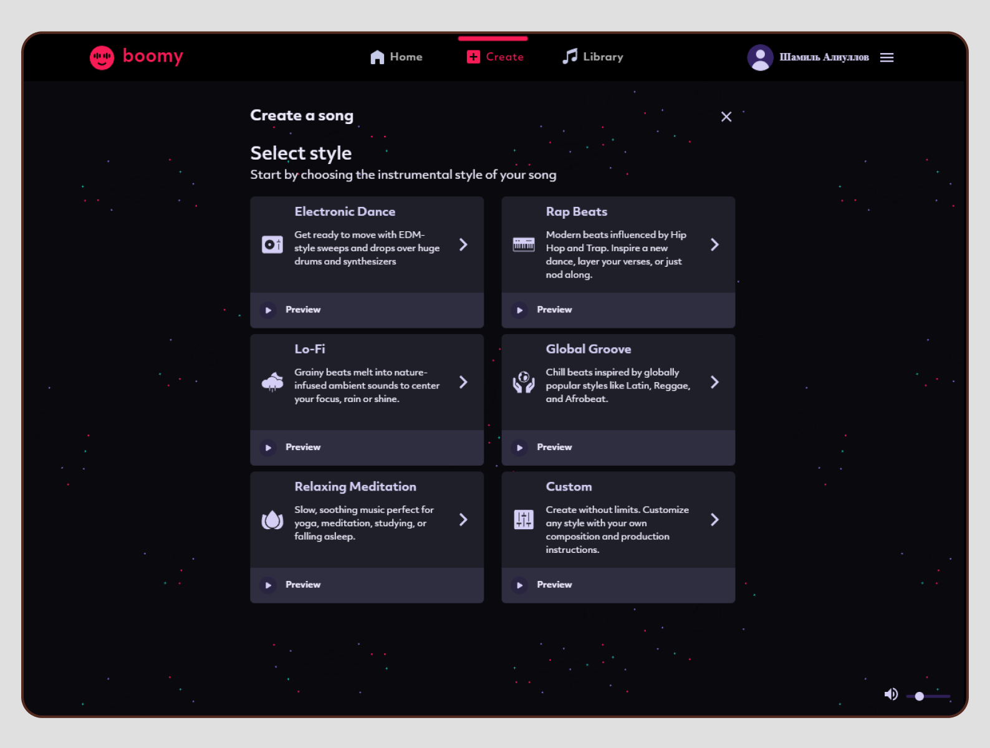Mute audio with the speaker icon
Viewport: 990px width, 748px height.
[x=891, y=694]
